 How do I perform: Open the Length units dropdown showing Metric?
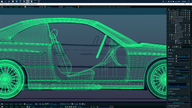pyautogui.click(x=182, y=71)
